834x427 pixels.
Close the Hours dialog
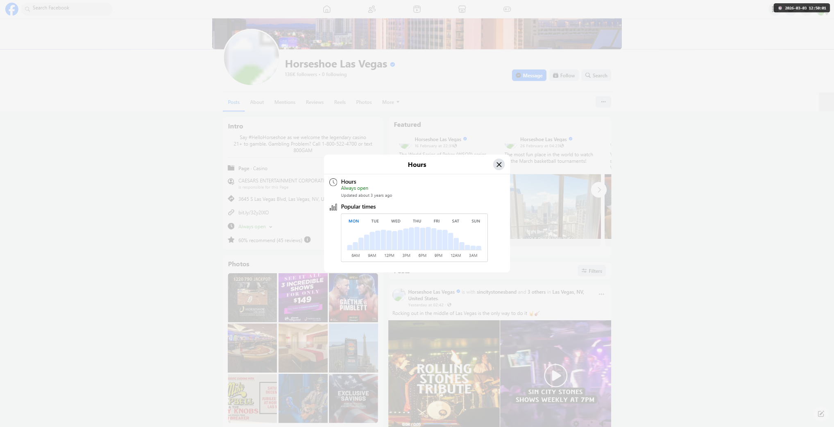pyautogui.click(x=499, y=164)
